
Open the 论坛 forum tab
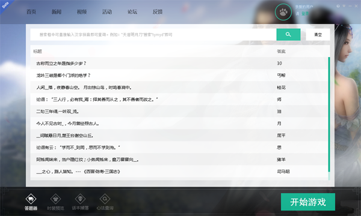pos(132,12)
